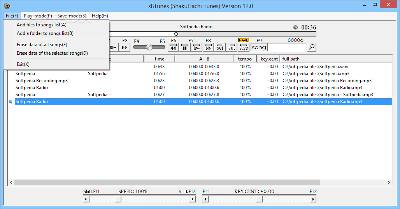
Task: Choose Add files to songs list(A)
Action: (42, 25)
